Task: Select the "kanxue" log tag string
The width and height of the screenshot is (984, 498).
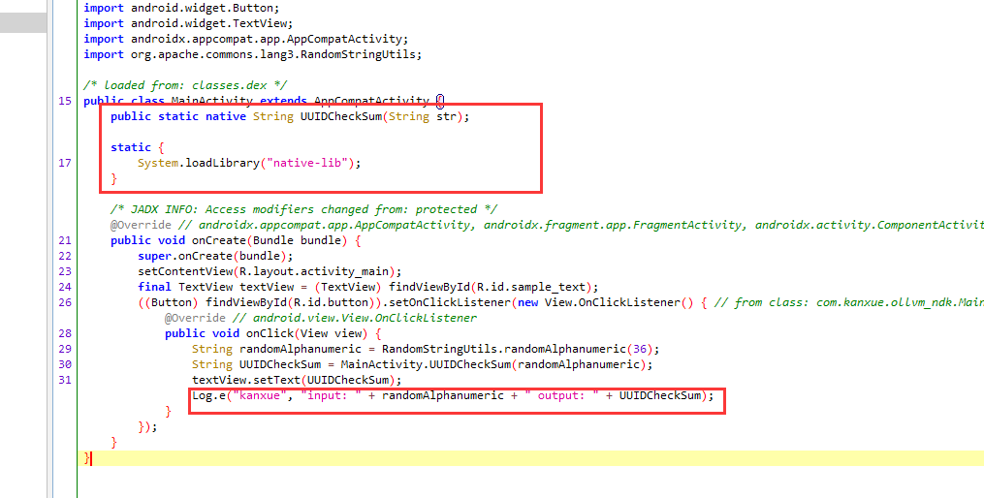Action: coord(259,395)
